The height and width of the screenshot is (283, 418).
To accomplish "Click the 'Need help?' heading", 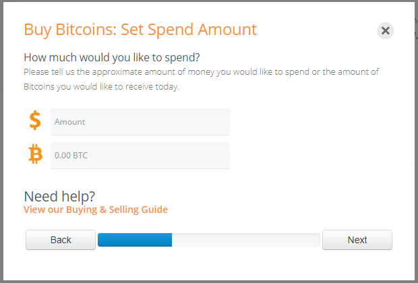I will click(x=59, y=197).
